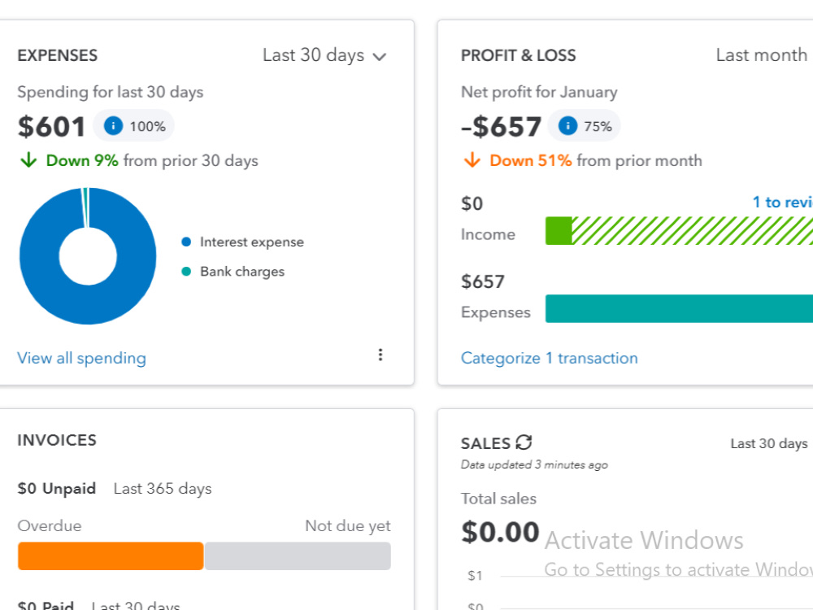
Task: Open the Sales Last 30 days dropdown
Action: pos(771,443)
